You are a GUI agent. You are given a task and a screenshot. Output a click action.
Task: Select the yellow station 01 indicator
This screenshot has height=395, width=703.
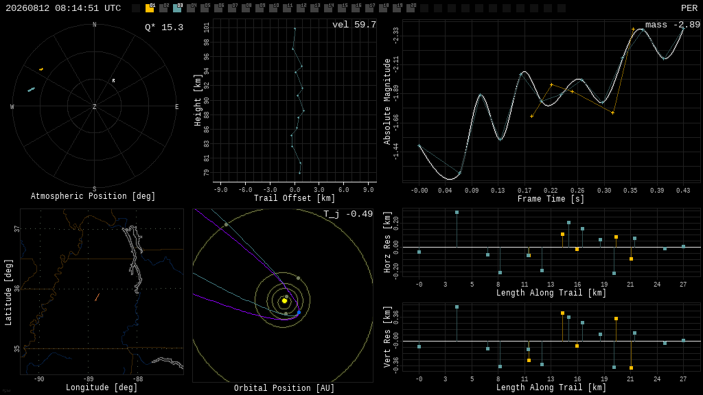click(150, 8)
